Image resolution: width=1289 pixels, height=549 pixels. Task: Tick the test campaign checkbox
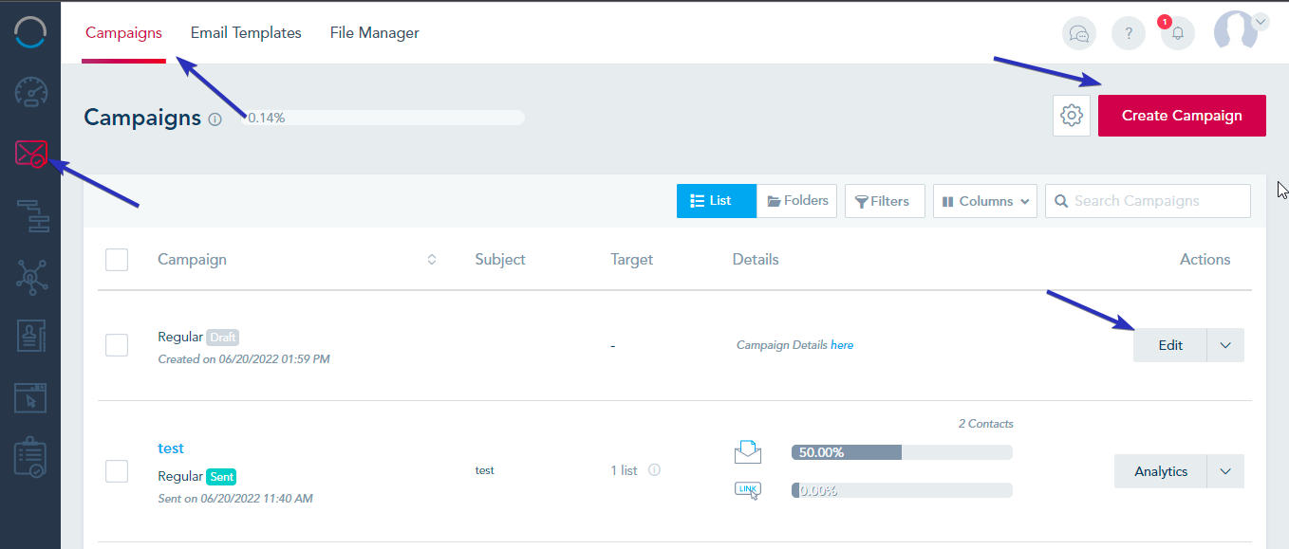pos(117,470)
